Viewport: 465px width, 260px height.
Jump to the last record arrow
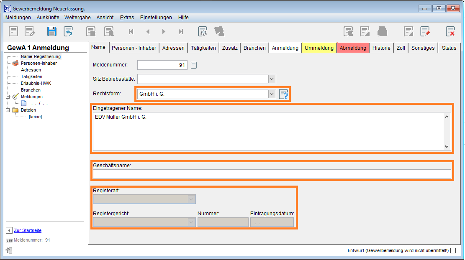coord(181,31)
